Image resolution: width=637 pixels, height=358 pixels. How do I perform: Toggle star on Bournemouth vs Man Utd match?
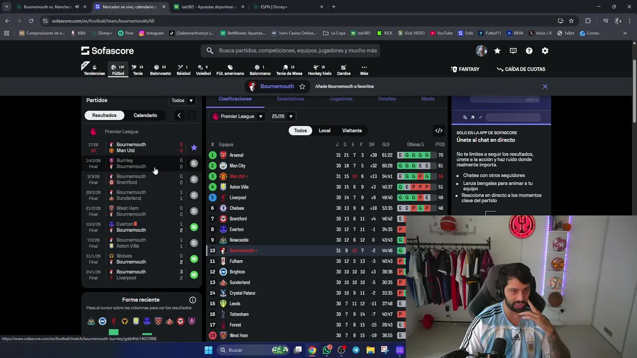[194, 148]
